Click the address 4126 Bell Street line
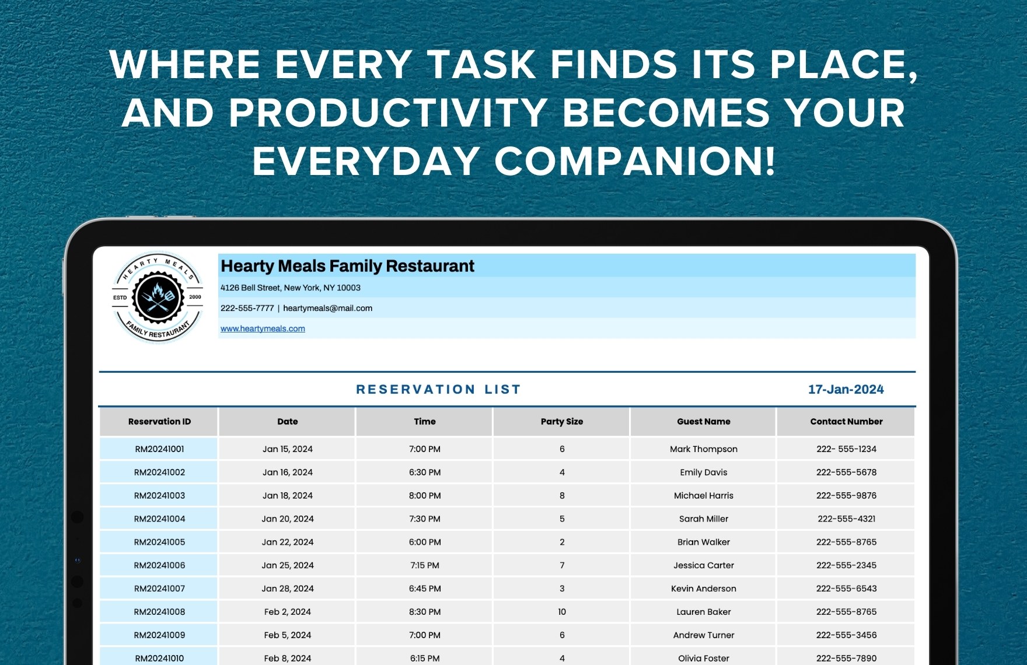 290,288
